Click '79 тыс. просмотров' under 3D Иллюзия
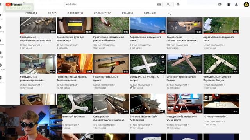 213,121
